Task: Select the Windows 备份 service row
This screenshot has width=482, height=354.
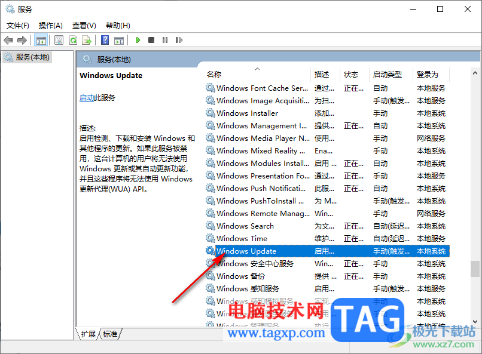Action: 327,276
